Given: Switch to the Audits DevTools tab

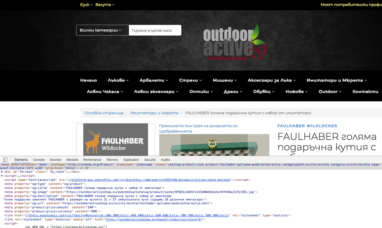Looking at the screenshot, I should (x=165, y=160).
